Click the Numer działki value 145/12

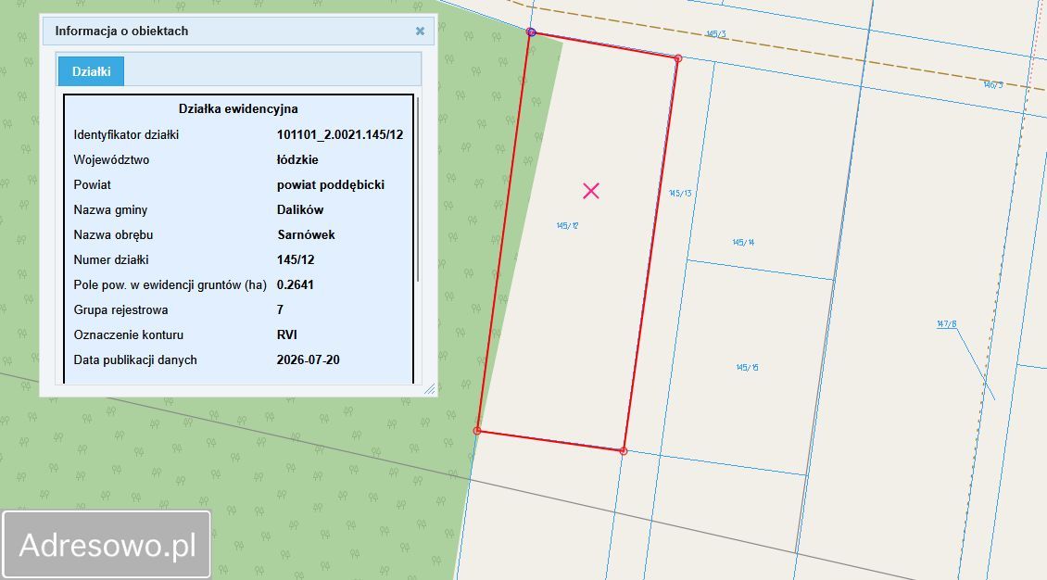tap(296, 259)
